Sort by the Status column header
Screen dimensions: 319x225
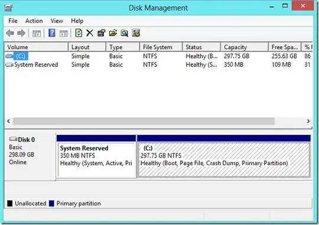coord(201,47)
